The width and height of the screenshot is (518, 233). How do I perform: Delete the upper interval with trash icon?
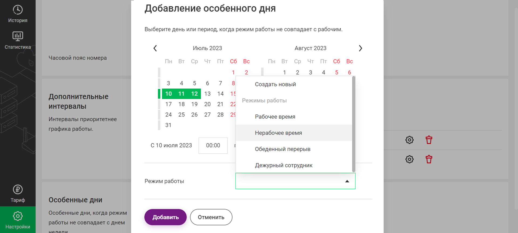point(429,140)
